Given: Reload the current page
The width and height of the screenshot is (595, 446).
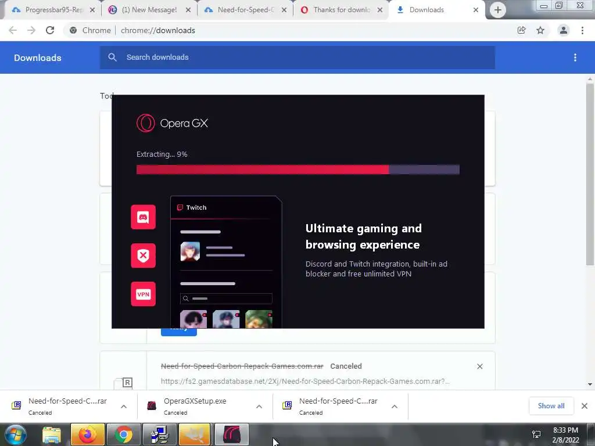Looking at the screenshot, I should (50, 30).
